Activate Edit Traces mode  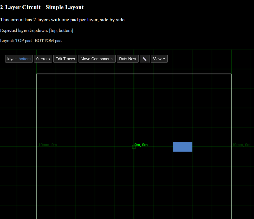pos(65,59)
